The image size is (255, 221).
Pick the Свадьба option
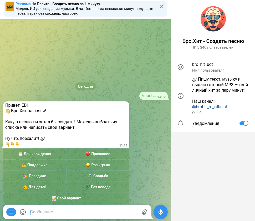pyautogui.click(x=98, y=176)
